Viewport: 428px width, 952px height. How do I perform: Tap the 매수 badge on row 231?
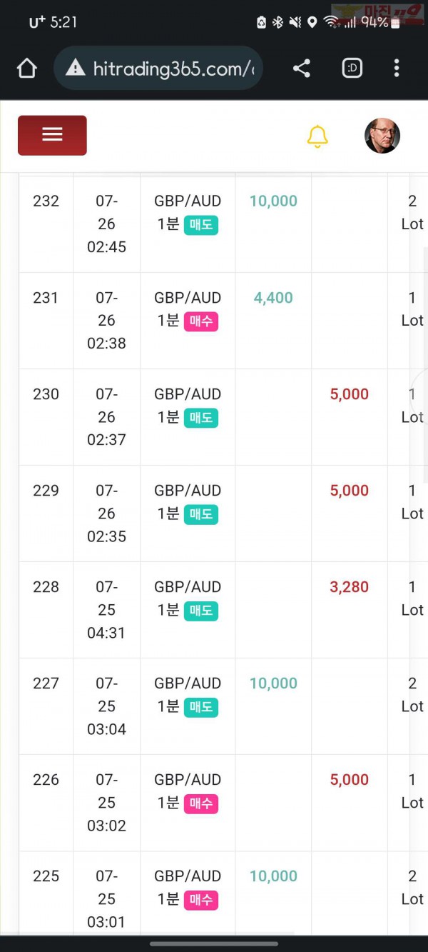[x=201, y=321]
